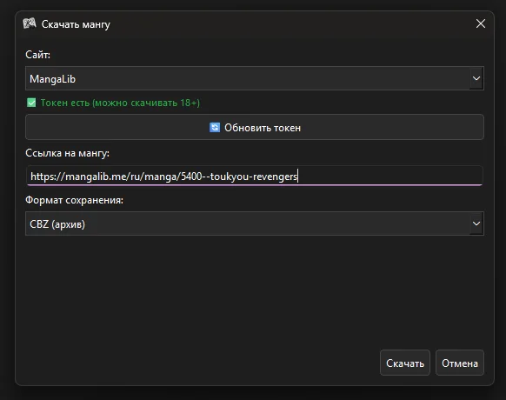Click the Ссылка на мангу: label

67,153
